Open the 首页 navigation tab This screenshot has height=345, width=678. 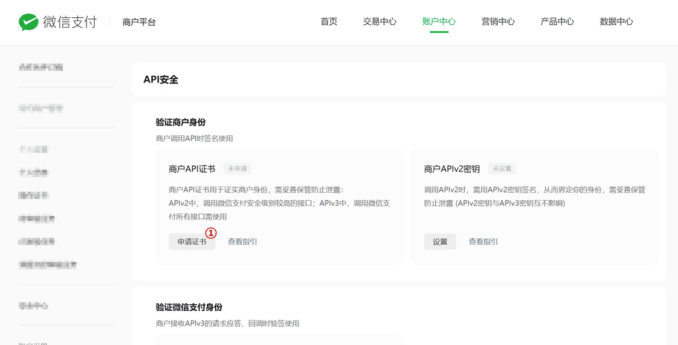(x=328, y=21)
